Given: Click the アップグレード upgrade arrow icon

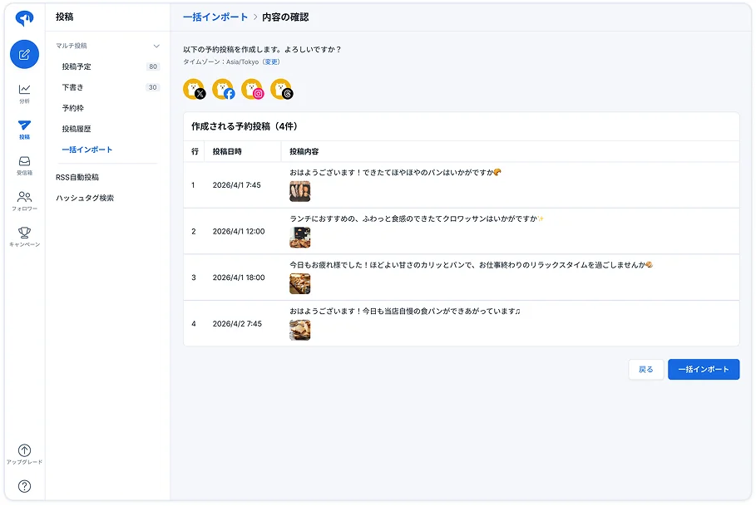Looking at the screenshot, I should click(24, 449).
